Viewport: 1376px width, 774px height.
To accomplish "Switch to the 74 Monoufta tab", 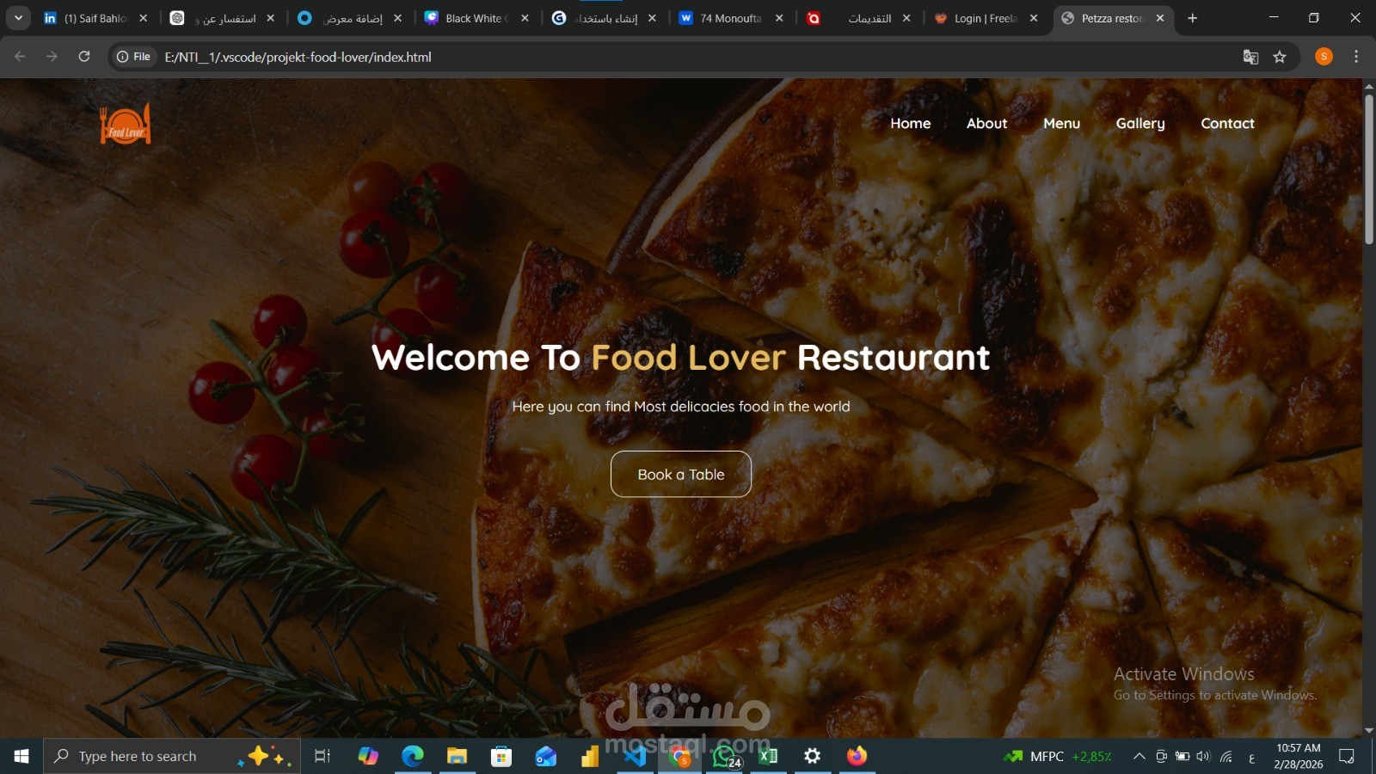I will [731, 18].
